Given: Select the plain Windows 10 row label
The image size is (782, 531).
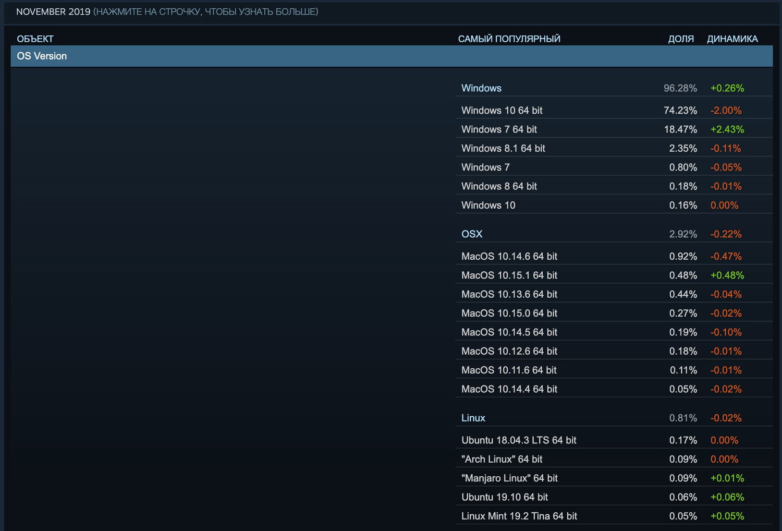Looking at the screenshot, I should click(x=488, y=206).
